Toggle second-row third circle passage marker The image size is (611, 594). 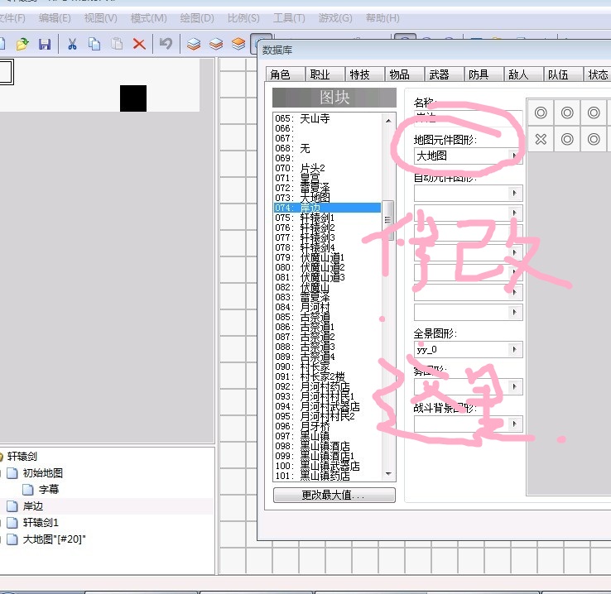594,139
